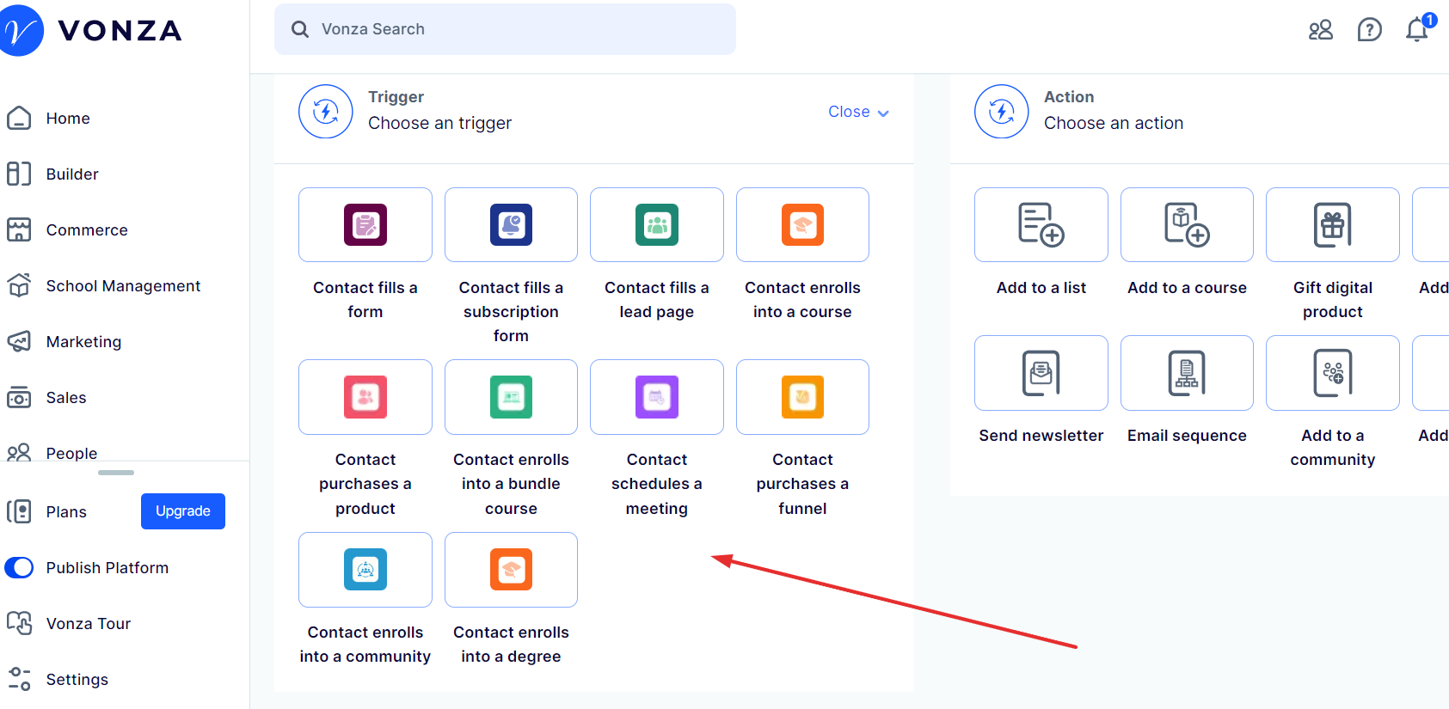1449x709 pixels.
Task: Select the 'Gift digital product' action icon
Action: [x=1333, y=224]
